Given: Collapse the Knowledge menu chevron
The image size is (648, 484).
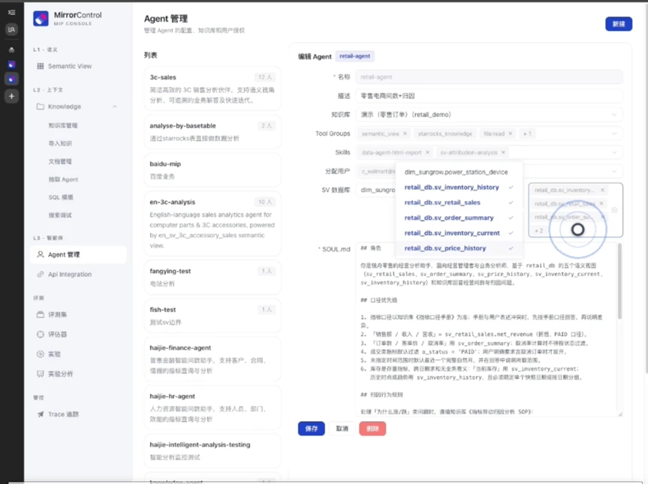Looking at the screenshot, I should click(x=115, y=107).
